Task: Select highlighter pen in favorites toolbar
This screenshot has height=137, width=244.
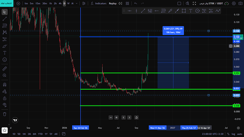Action: (x=170, y=11)
